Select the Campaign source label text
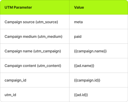The height and width of the screenshot is (102, 128). click(20, 22)
